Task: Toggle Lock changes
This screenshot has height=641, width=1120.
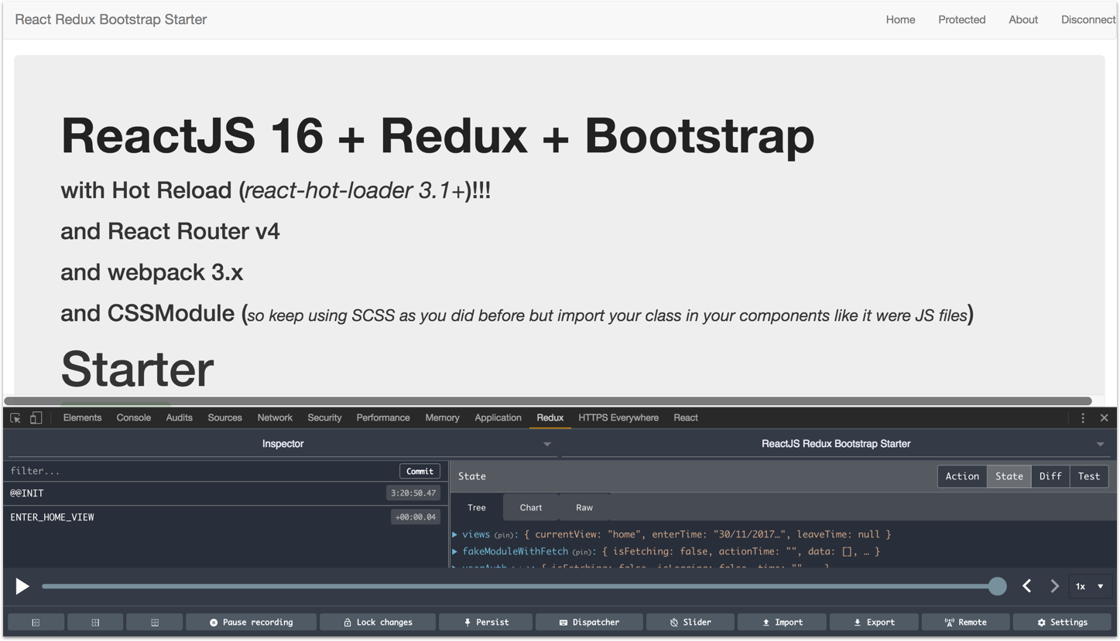Action: click(x=378, y=622)
